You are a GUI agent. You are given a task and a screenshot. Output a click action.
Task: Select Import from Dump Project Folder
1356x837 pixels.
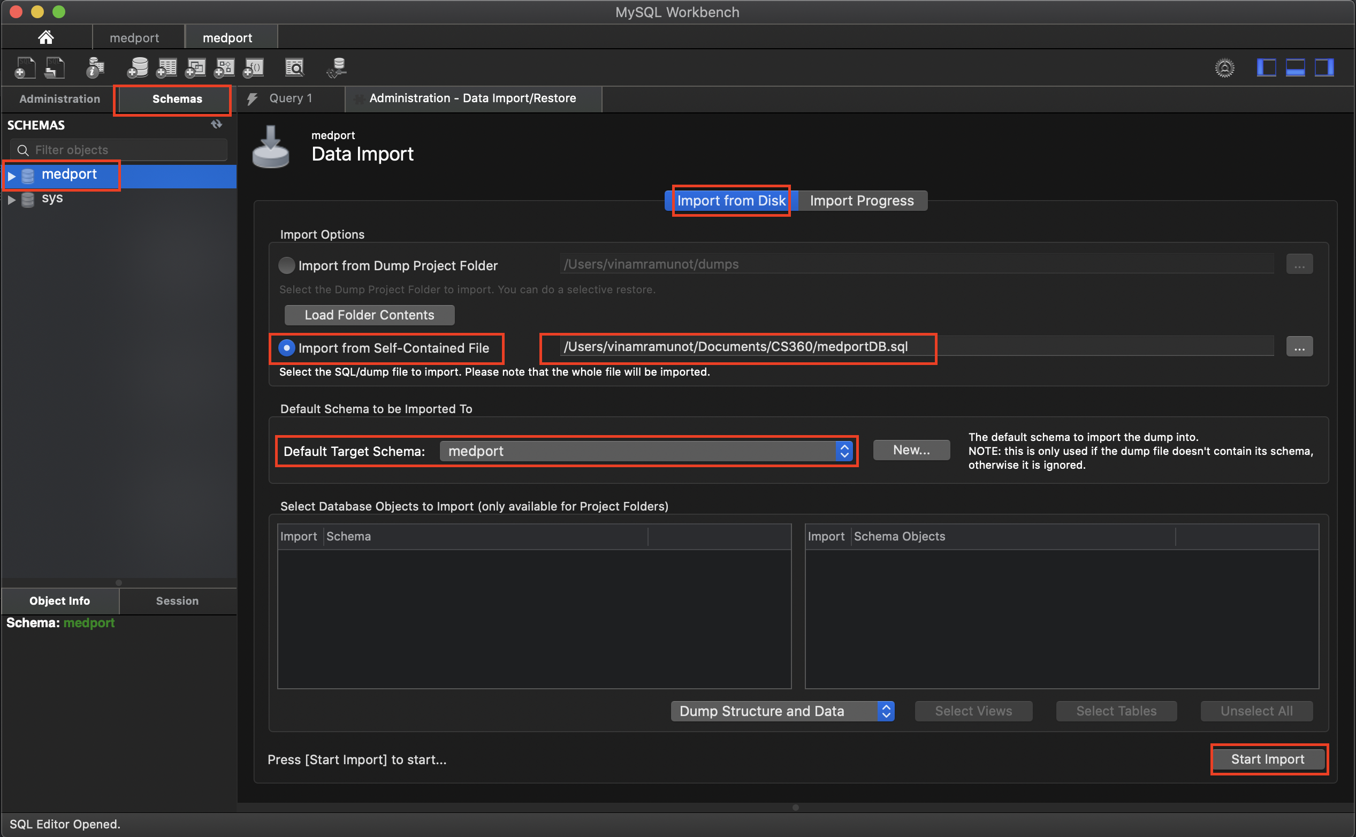(x=286, y=266)
